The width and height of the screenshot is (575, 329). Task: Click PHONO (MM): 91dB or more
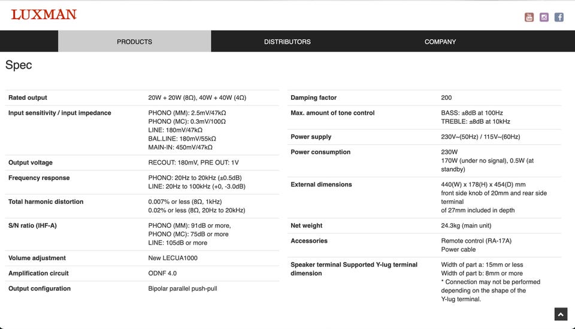[x=190, y=226]
